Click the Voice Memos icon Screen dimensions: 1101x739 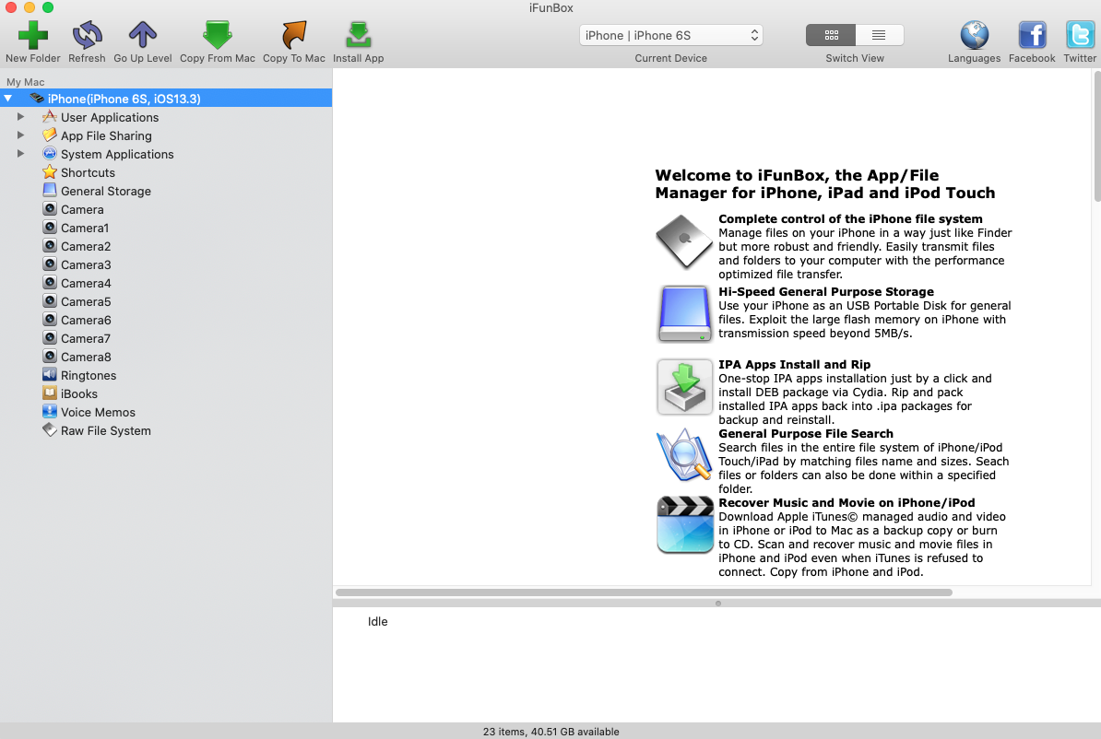49,411
